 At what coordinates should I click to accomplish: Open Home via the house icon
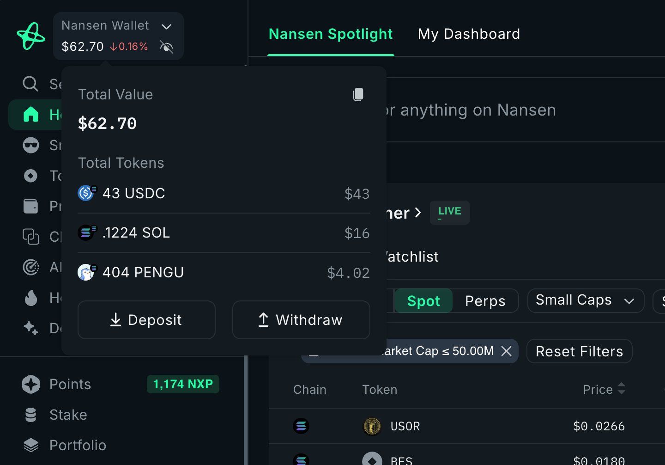(31, 114)
